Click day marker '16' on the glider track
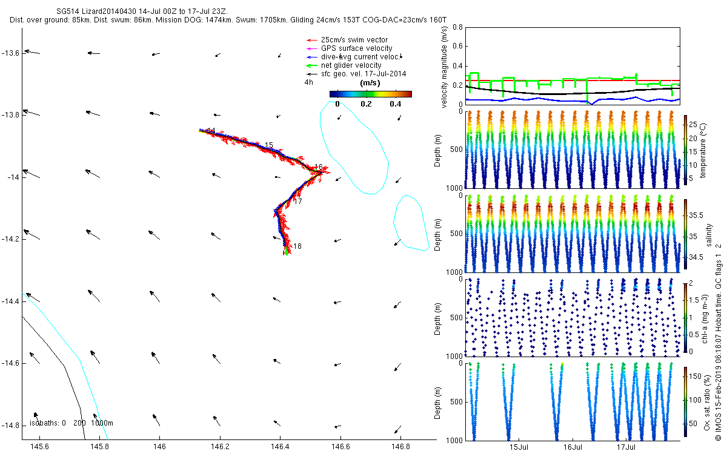 click(319, 166)
